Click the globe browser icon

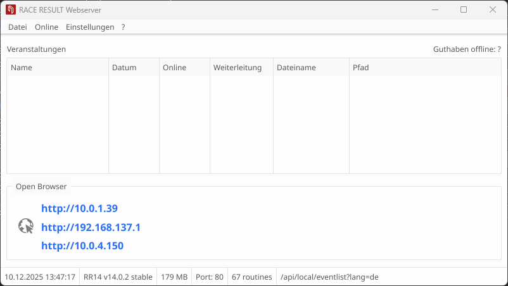tap(25, 227)
